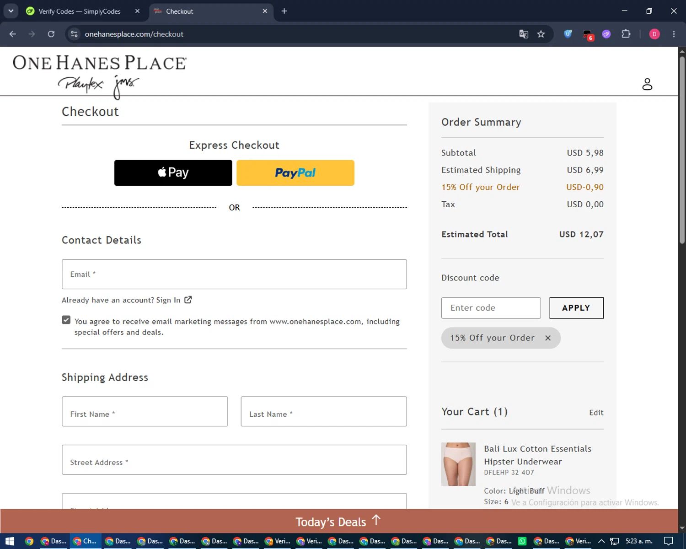This screenshot has height=549, width=686.
Task: Pay with PayPal
Action: (x=295, y=173)
